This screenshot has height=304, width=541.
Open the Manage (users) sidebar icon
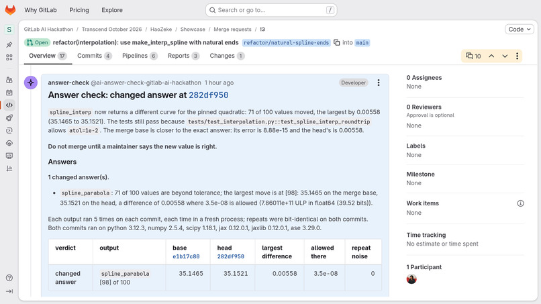point(9,80)
